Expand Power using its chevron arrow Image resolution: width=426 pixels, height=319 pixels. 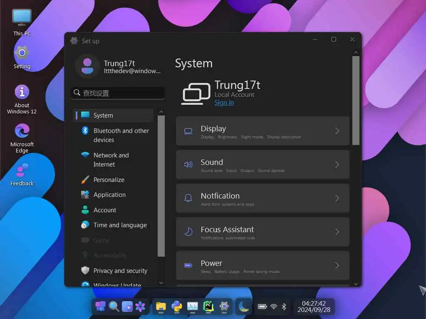click(337, 265)
